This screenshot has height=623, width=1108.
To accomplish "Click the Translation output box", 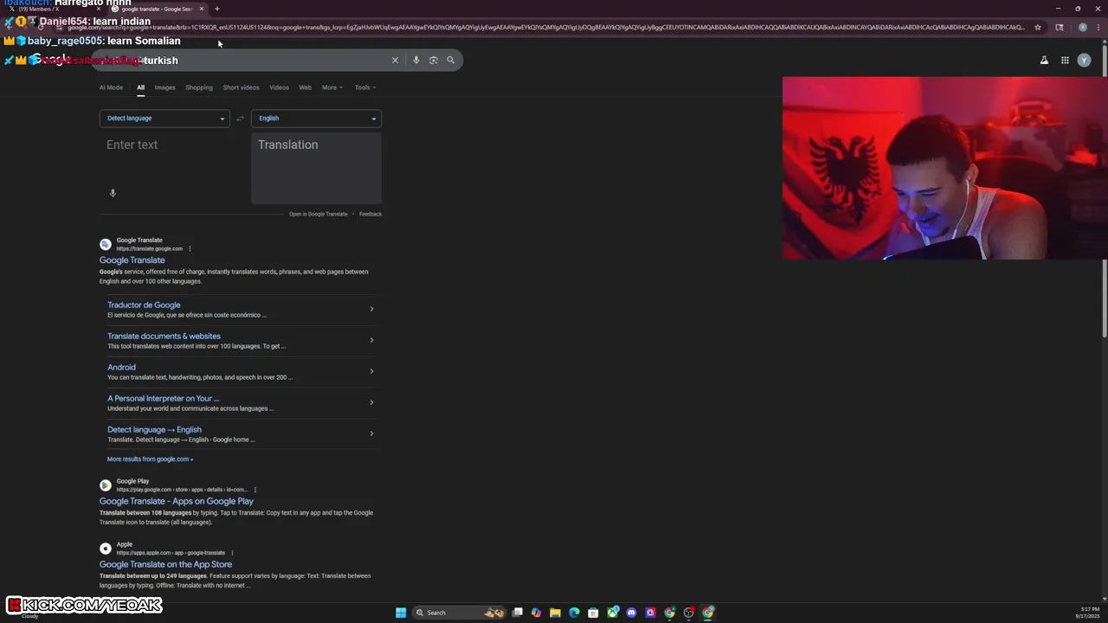I will click(x=316, y=168).
